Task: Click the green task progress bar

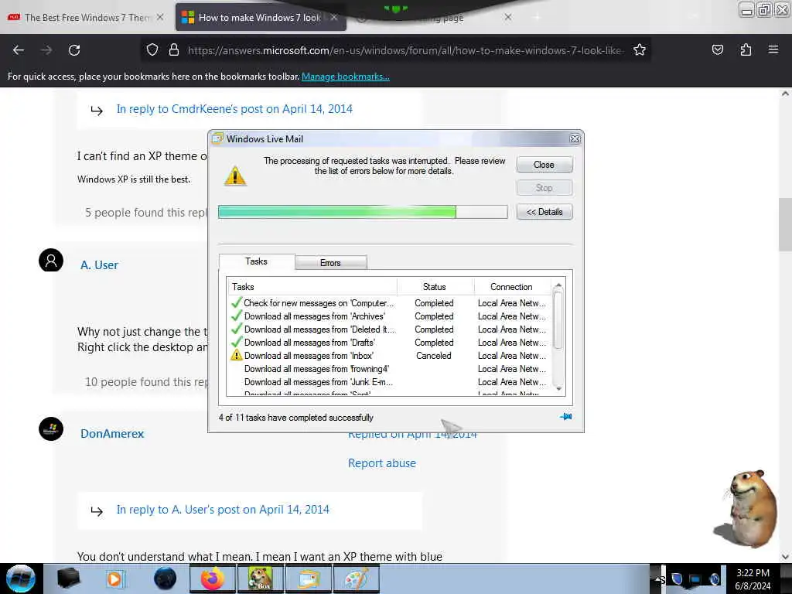Action: 363,212
